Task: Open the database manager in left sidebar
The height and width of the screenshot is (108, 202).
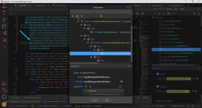Action: 4,26
